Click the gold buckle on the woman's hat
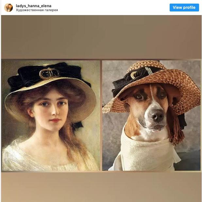This screenshot has width=202, height=202. coord(49,73)
